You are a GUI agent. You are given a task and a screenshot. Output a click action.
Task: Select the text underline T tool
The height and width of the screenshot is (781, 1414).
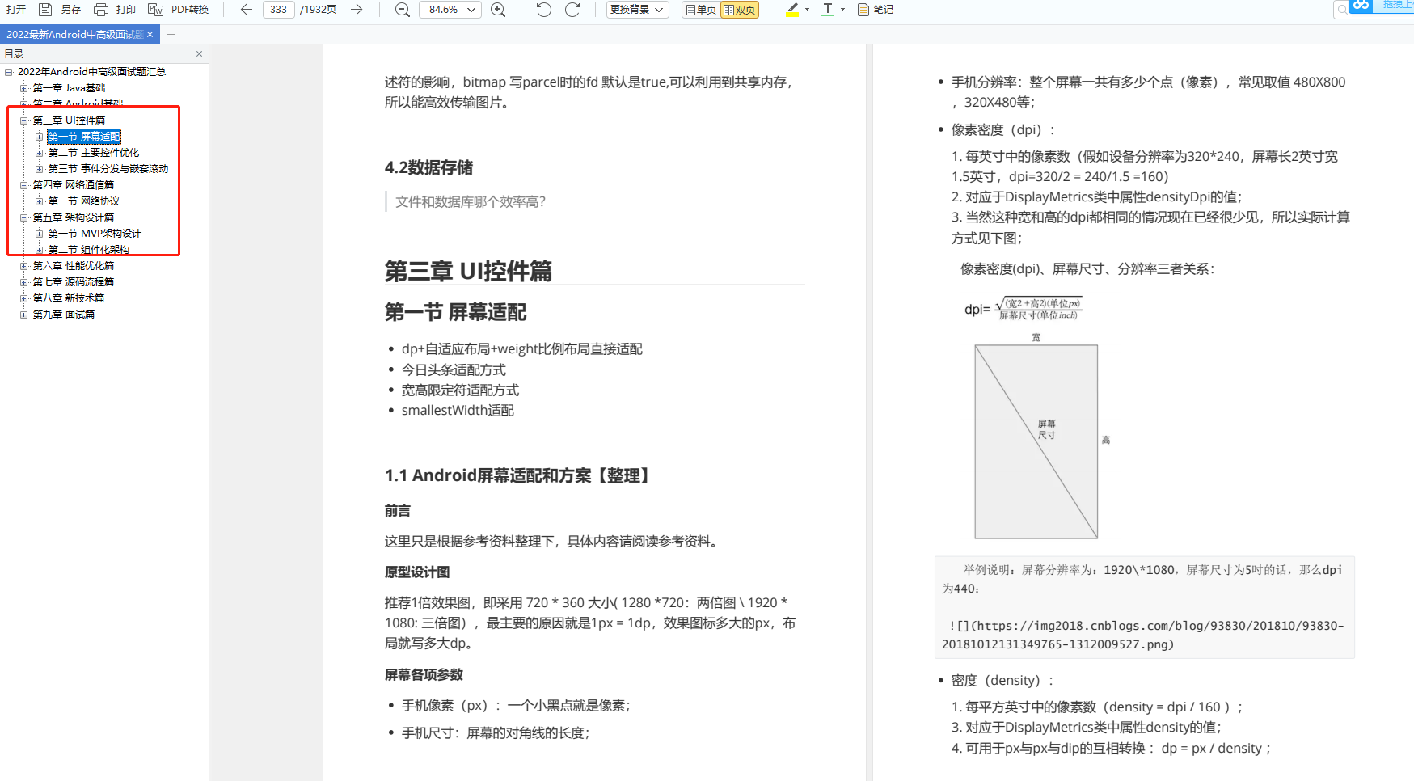tap(827, 10)
